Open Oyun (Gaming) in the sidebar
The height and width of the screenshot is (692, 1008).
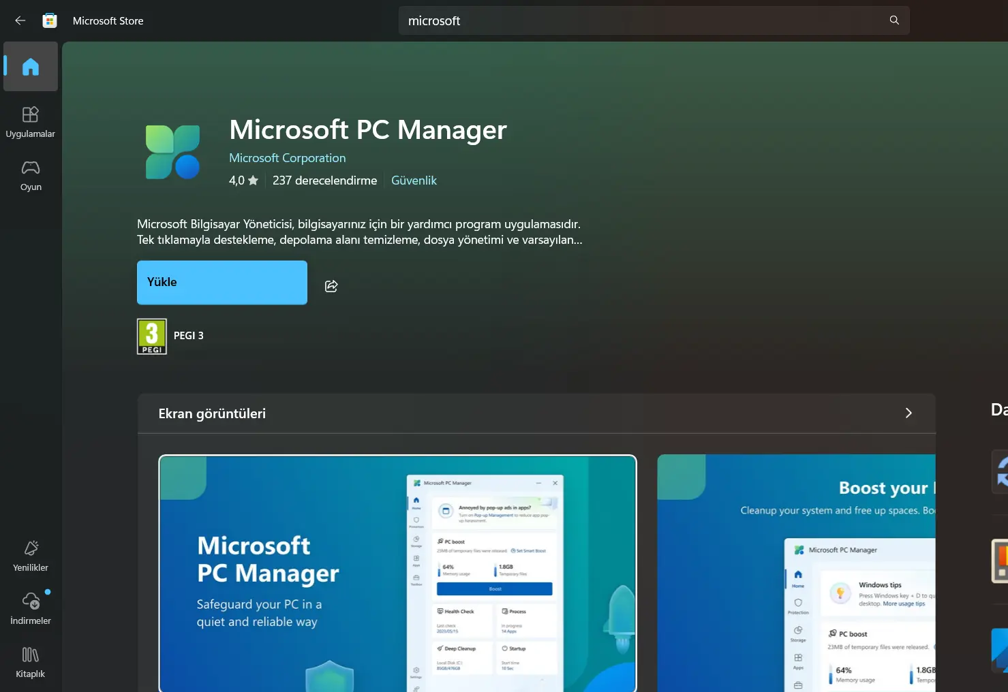coord(31,175)
